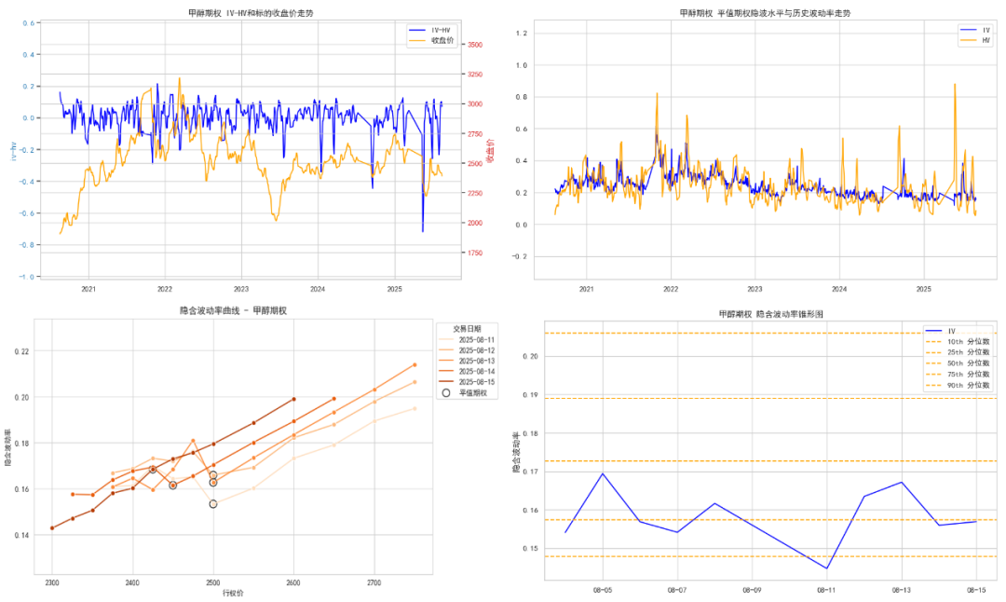
Task: Click the IV line low point above 08-11
Action: tap(826, 568)
